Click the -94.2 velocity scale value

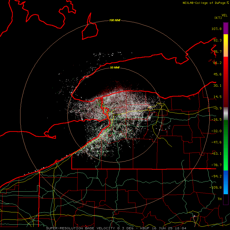[216, 176]
